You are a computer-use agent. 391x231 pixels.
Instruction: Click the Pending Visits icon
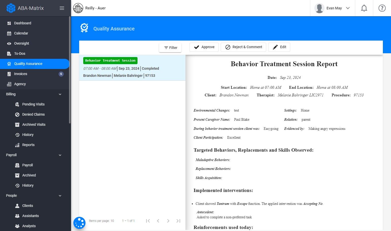17,104
